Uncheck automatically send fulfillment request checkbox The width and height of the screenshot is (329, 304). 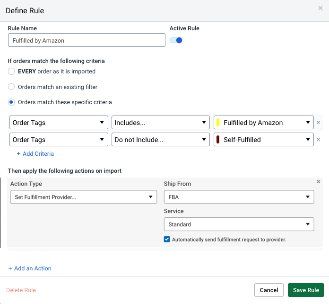click(167, 240)
